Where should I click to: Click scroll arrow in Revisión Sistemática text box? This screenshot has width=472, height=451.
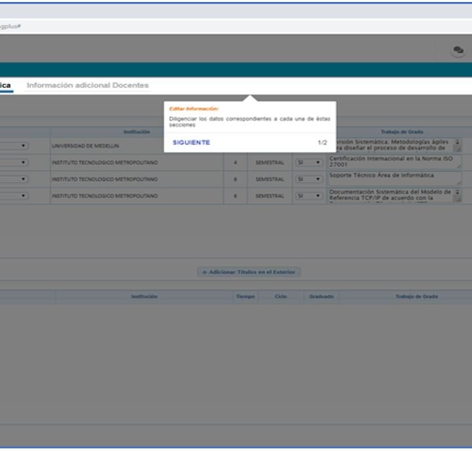(458, 142)
